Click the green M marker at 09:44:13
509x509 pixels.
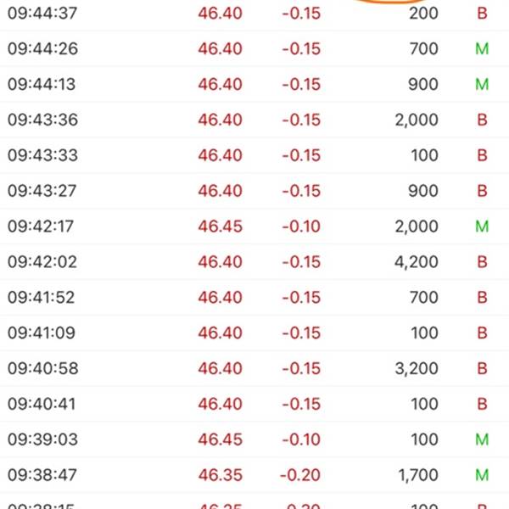482,84
